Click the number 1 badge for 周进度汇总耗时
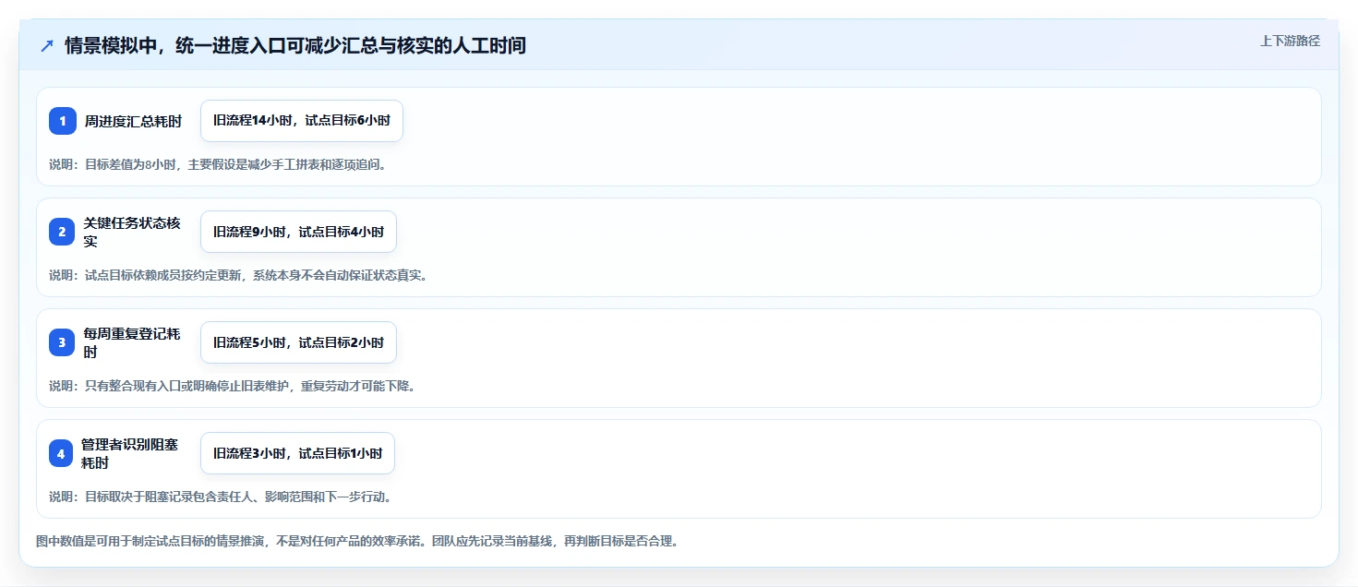 click(63, 121)
